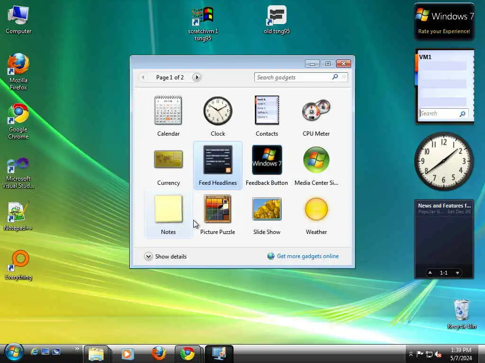Go to next page of gadgets
This screenshot has height=363, width=485.
point(197,77)
